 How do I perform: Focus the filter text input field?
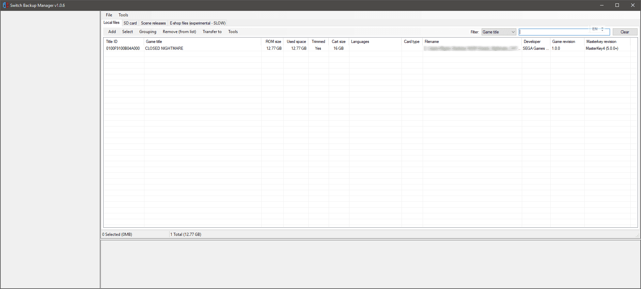point(564,32)
